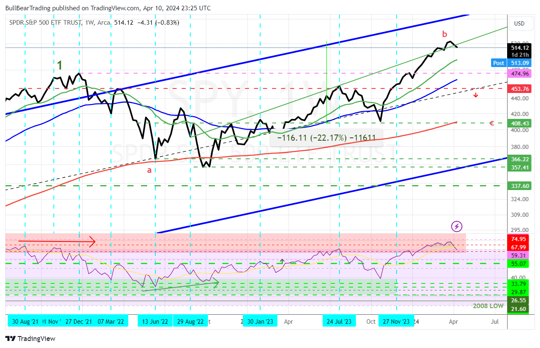Click the 30 Jan '23 date marker
Screen dimensions: 540x348
coord(260,322)
